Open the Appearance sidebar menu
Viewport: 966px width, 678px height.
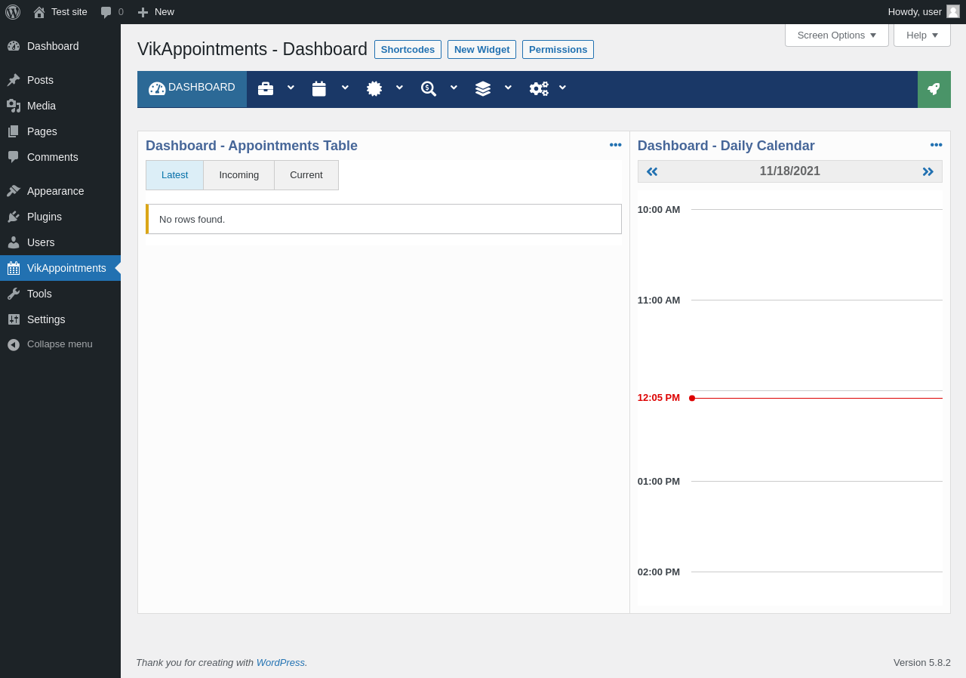pos(60,191)
